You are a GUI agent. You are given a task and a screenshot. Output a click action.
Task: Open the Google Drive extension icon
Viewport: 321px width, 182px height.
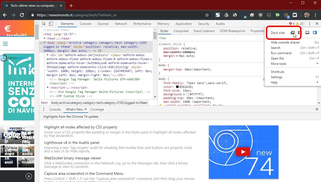(226, 15)
